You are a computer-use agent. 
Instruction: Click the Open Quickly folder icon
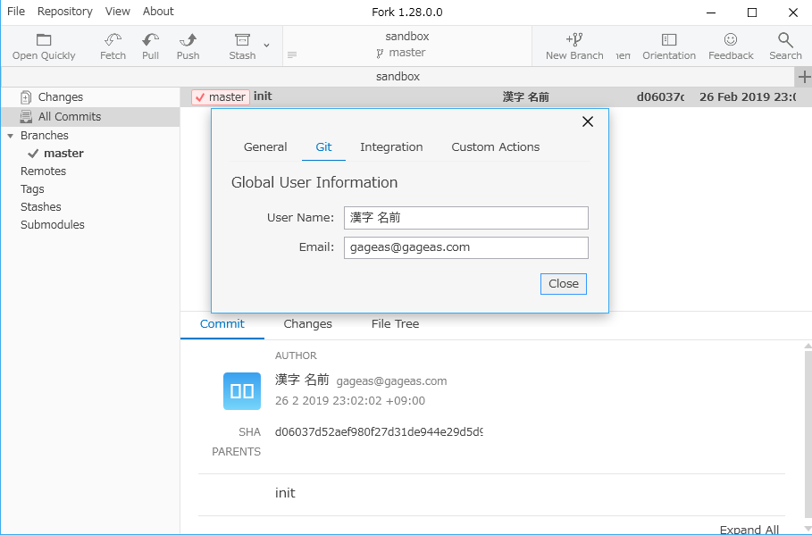point(44,40)
